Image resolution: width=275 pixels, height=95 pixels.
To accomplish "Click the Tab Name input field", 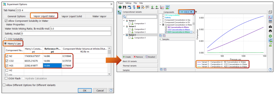I will tap(64, 10).
